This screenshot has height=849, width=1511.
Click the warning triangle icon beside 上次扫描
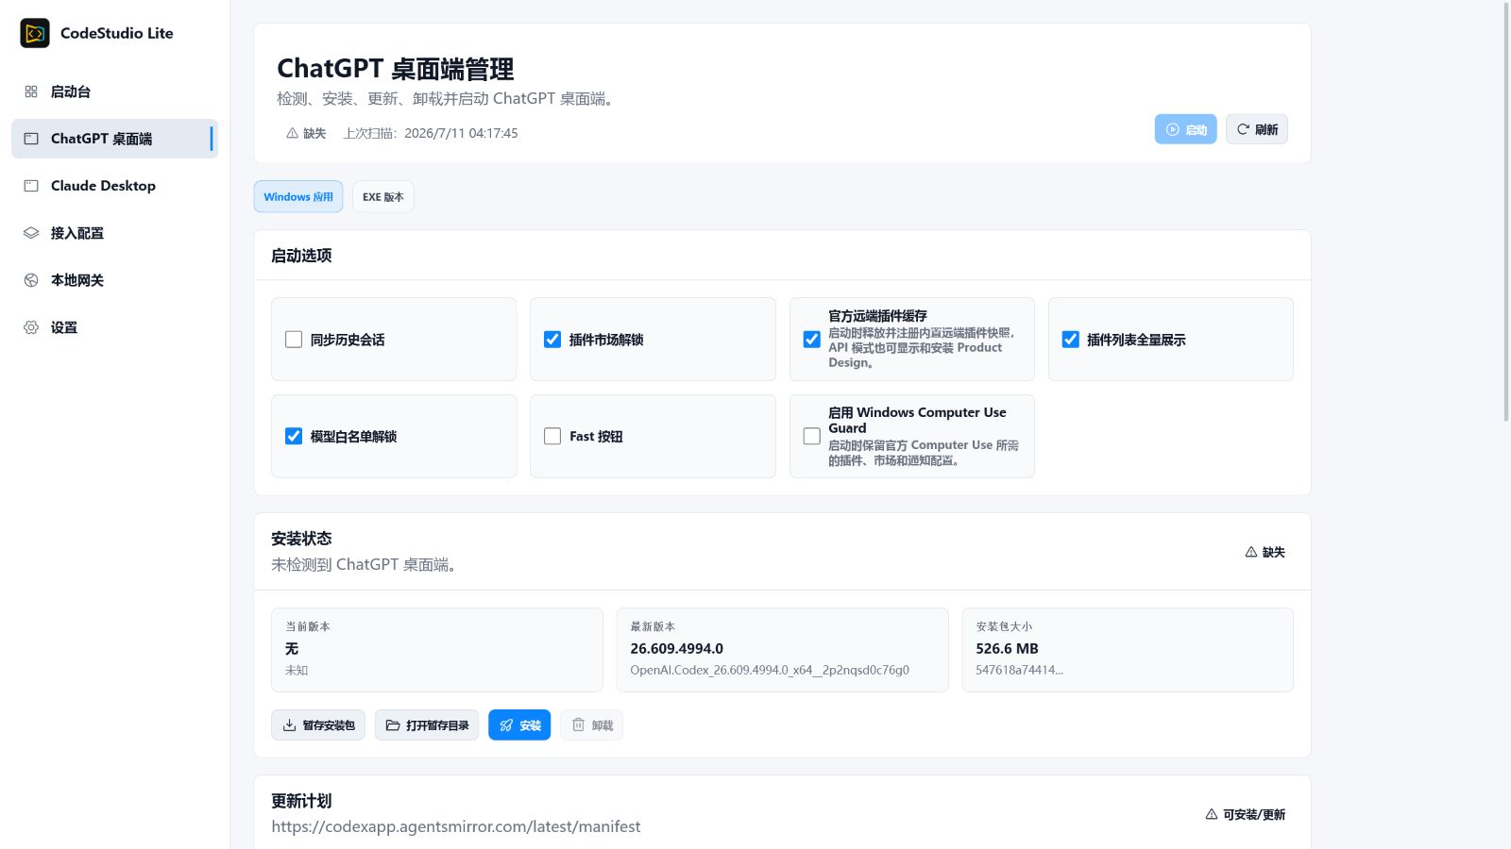[293, 133]
